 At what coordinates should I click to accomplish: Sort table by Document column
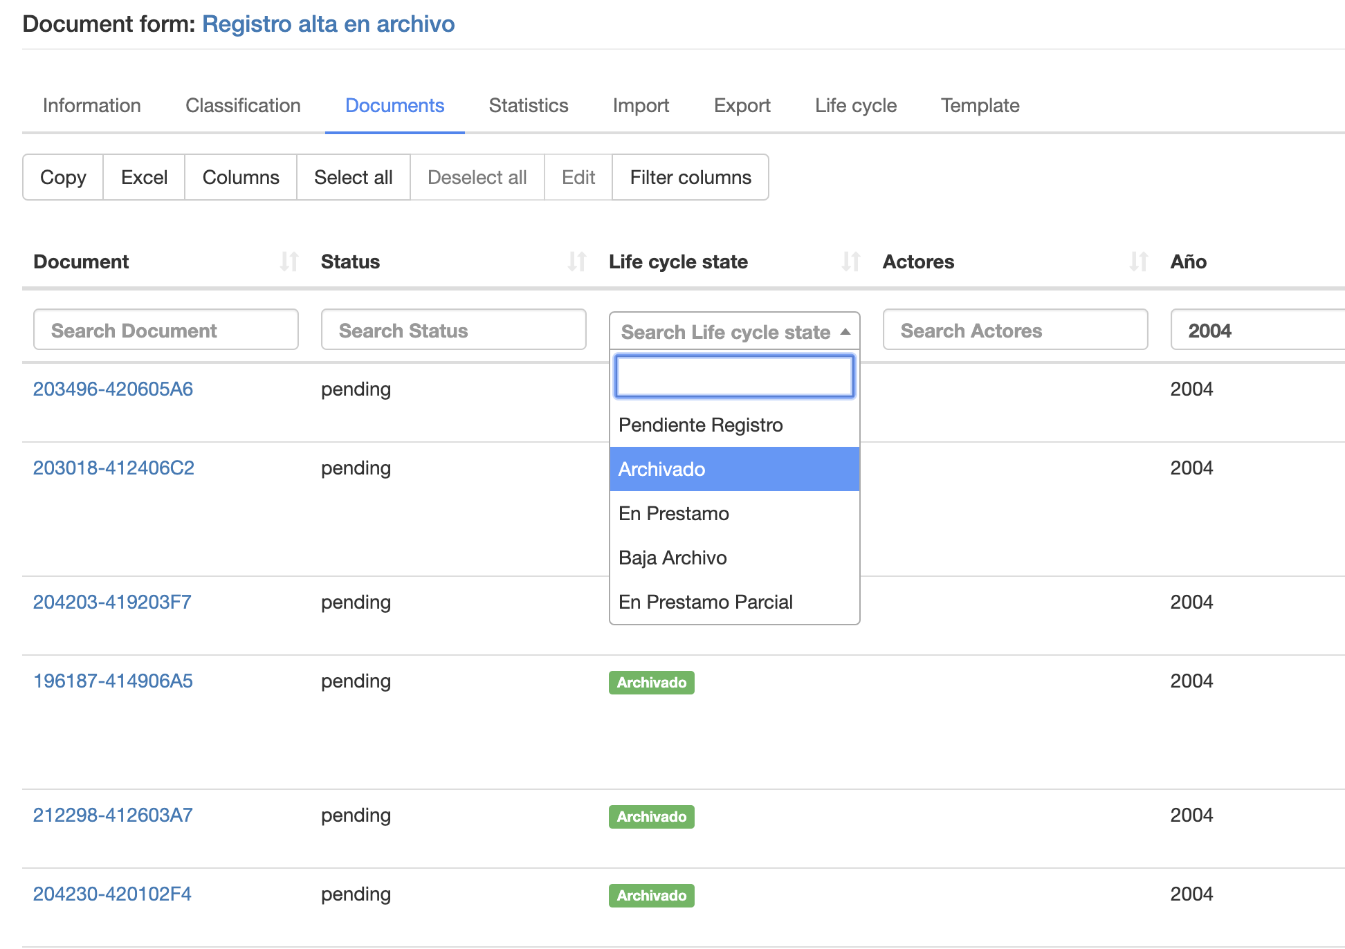(289, 261)
